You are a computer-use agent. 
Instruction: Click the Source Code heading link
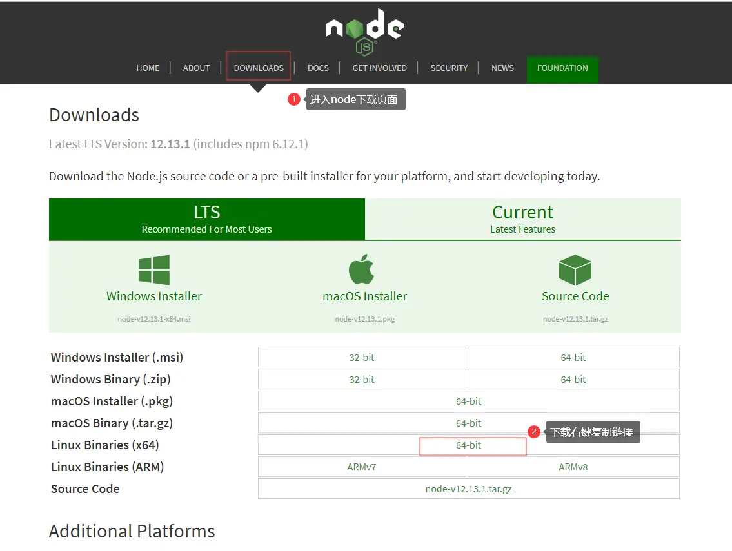576,296
